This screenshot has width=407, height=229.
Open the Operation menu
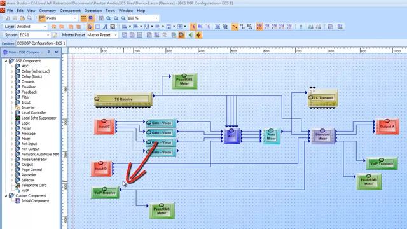[93, 11]
